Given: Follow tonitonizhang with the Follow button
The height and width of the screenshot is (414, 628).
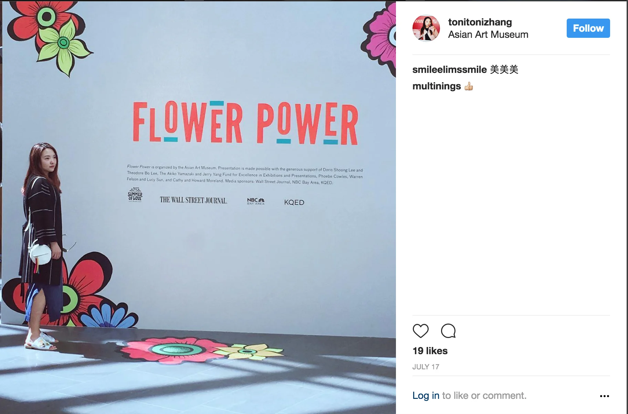Looking at the screenshot, I should click(588, 28).
